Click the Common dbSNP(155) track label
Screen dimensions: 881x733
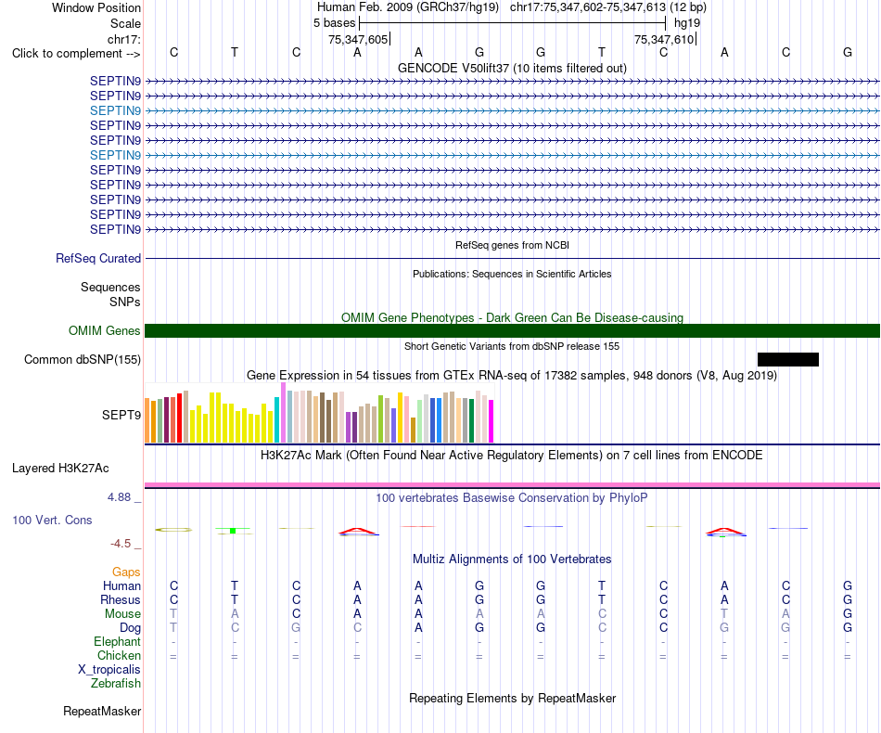[x=82, y=360]
